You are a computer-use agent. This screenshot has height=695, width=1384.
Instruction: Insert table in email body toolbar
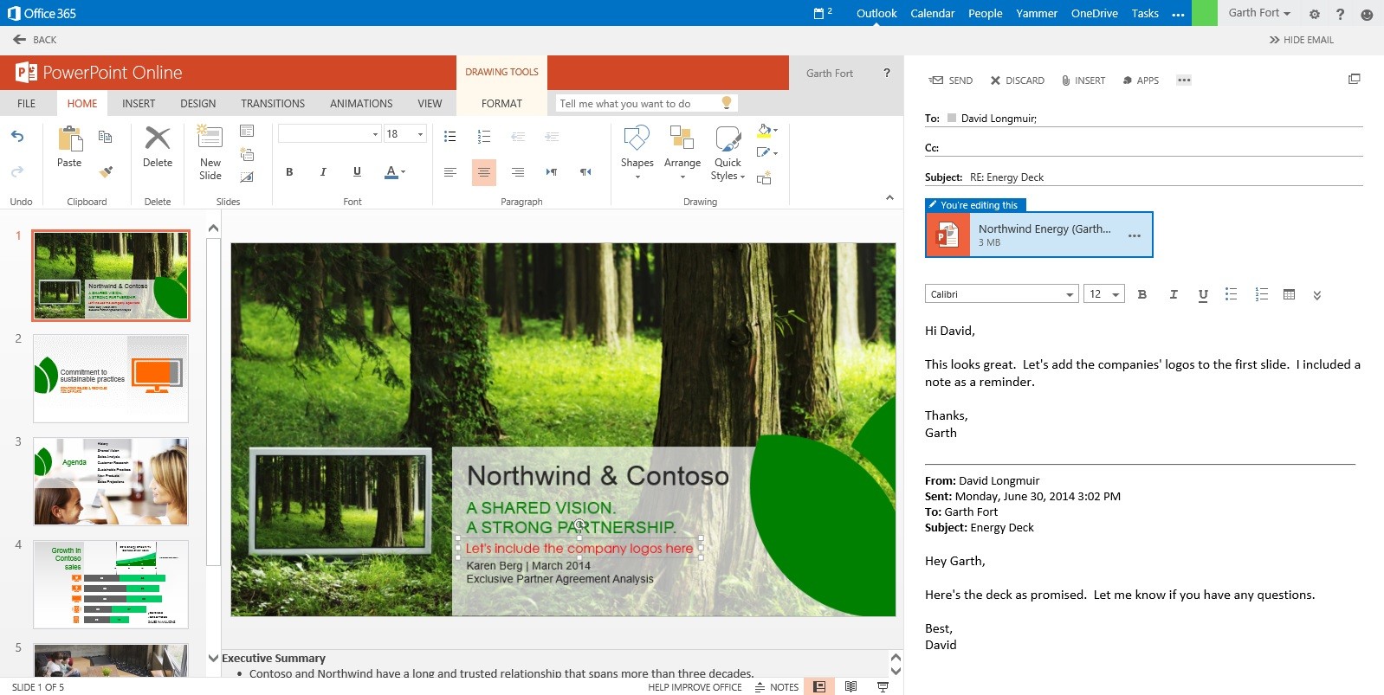pyautogui.click(x=1289, y=294)
